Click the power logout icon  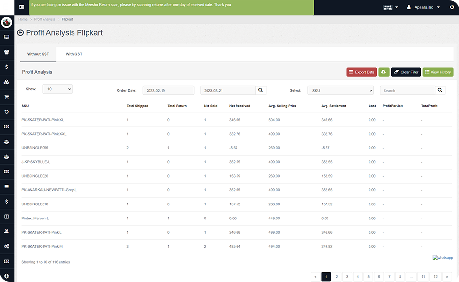click(x=452, y=7)
